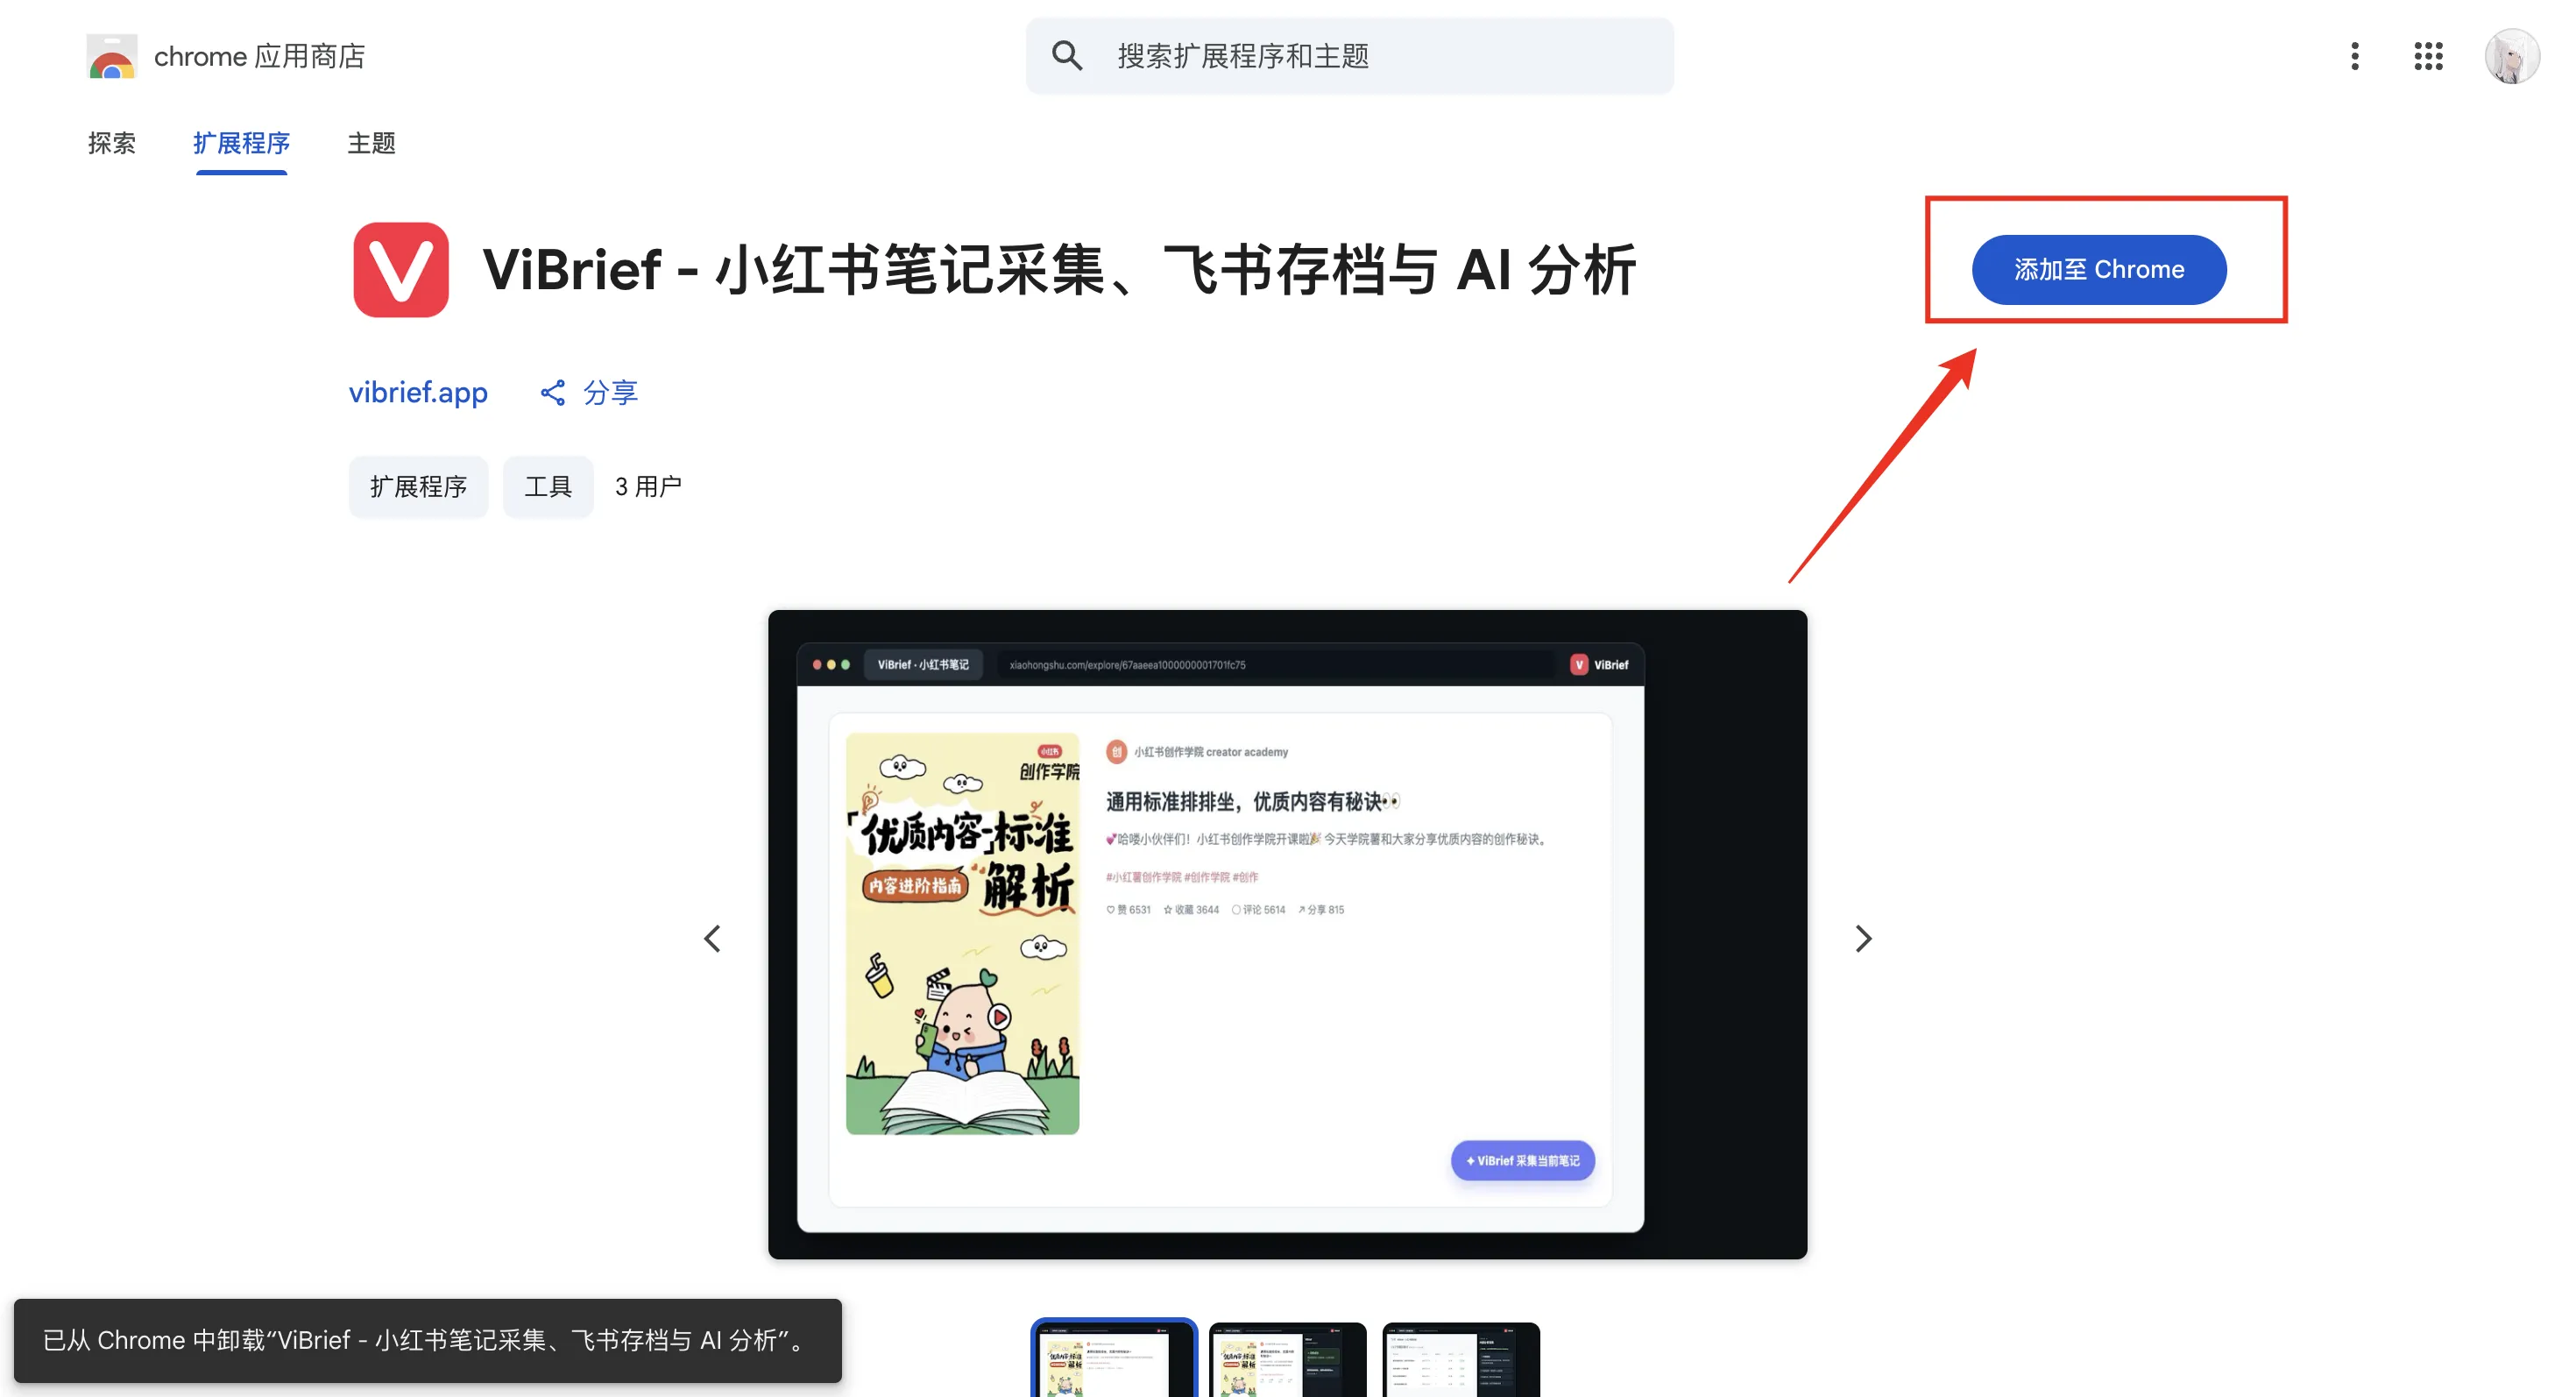Click the red ViBrief extension logo
The image size is (2576, 1397).
[401, 270]
